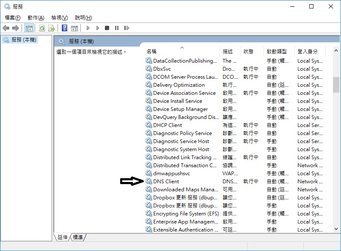Sort by the 登入身分 column header
The width and height of the screenshot is (341, 251).
[310, 51]
